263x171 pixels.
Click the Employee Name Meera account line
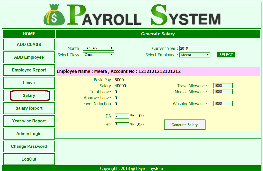point(119,71)
